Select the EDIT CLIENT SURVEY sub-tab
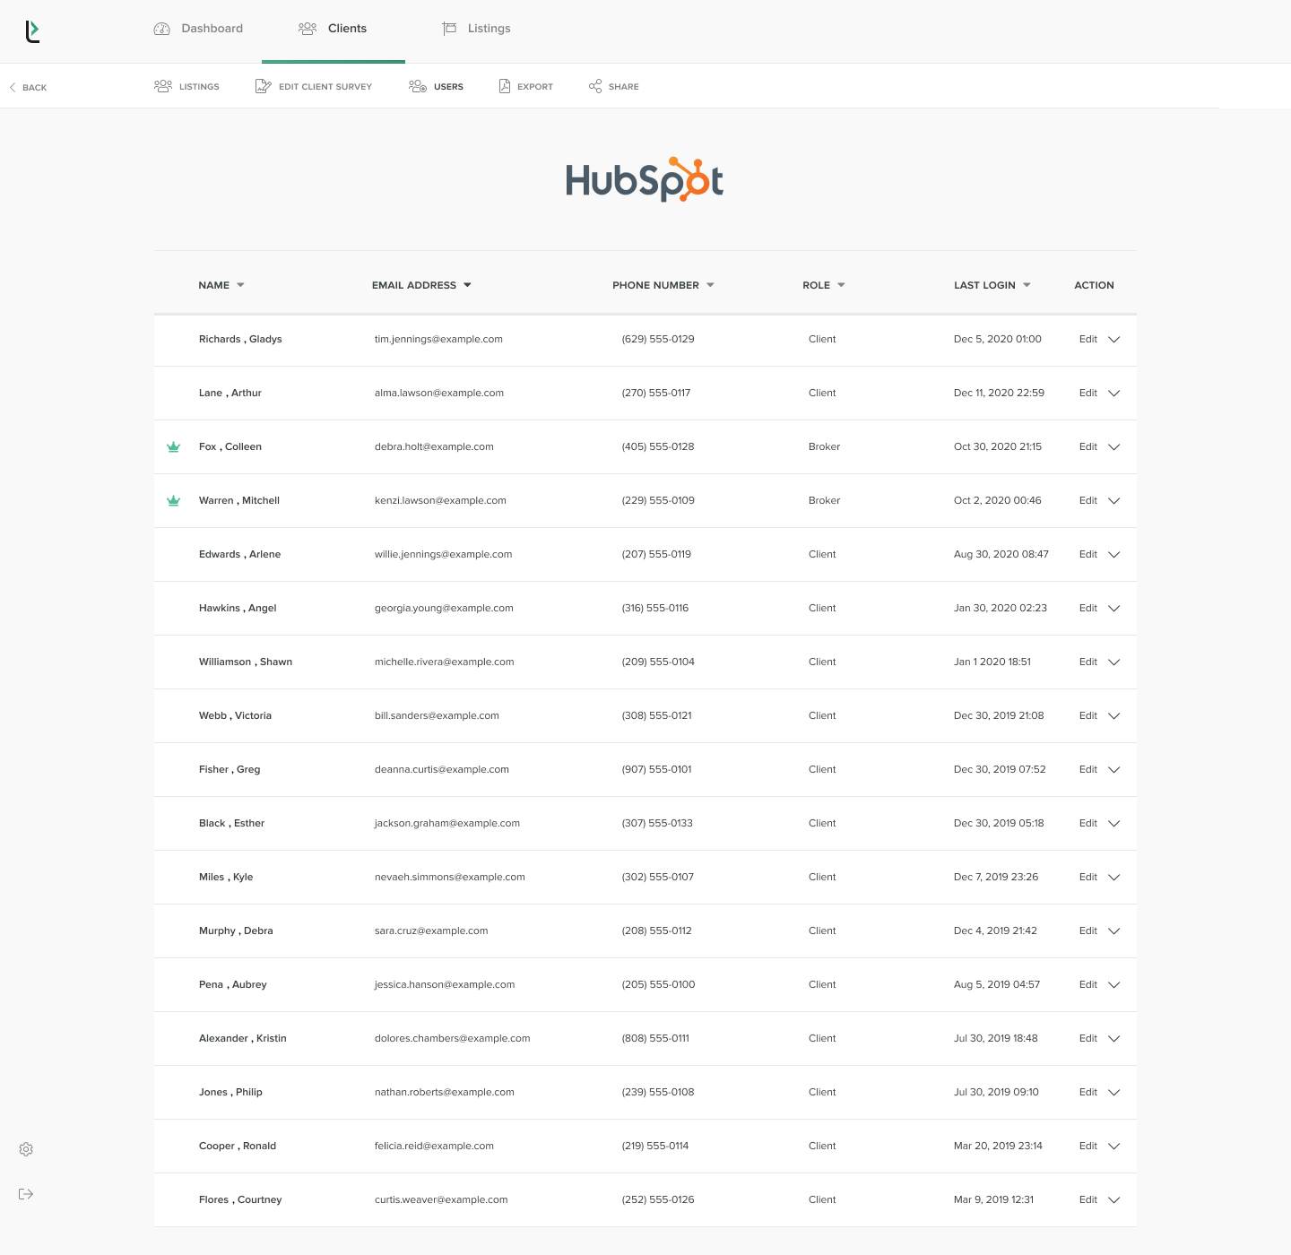 314,86
